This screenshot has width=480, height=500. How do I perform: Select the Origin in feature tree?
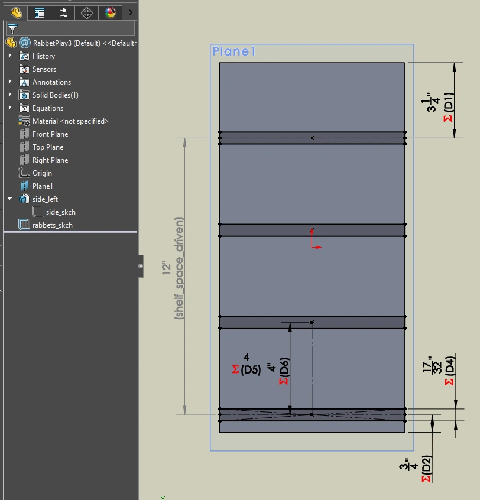[42, 173]
